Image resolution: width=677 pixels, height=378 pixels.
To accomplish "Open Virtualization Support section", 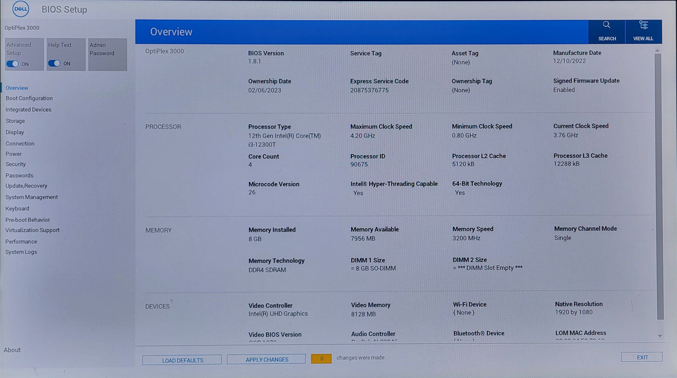I will pos(32,230).
